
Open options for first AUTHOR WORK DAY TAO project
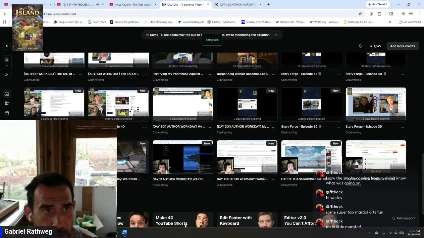(80, 74)
